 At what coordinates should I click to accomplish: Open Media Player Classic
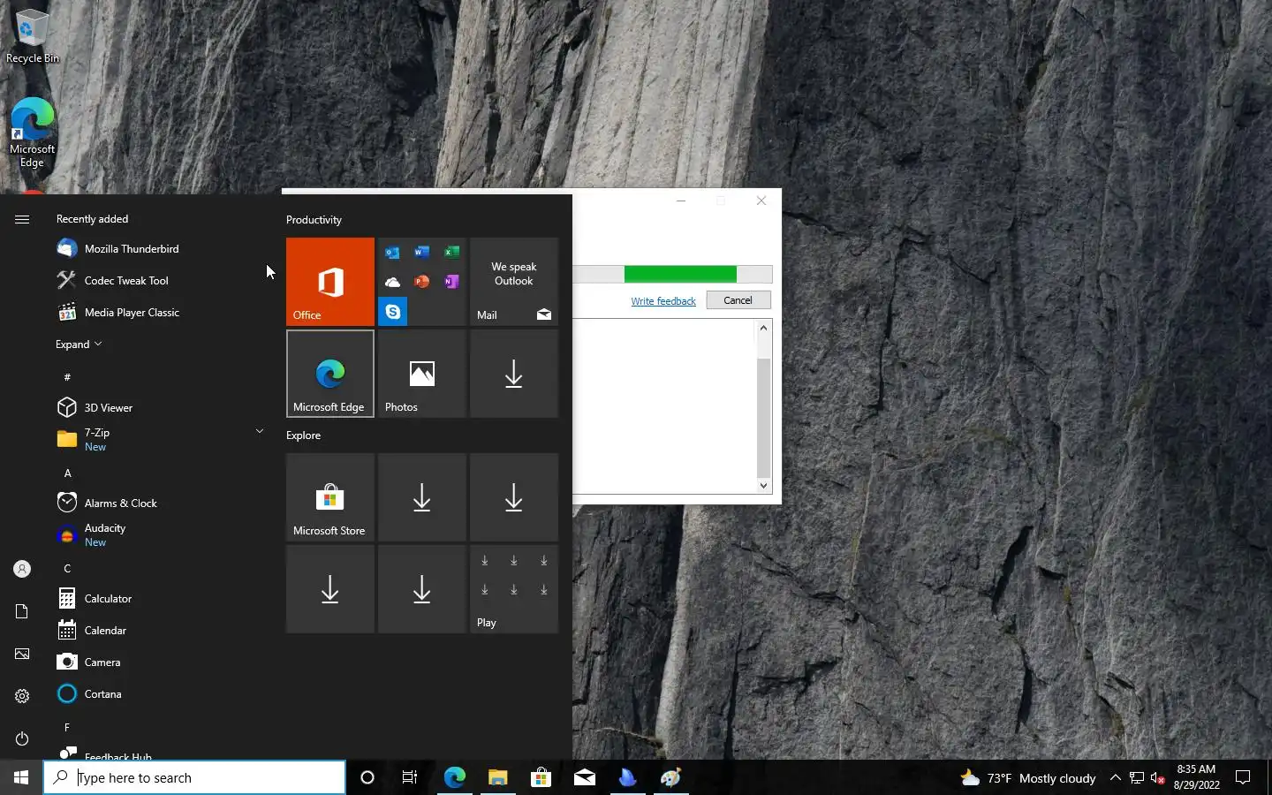click(x=159, y=313)
